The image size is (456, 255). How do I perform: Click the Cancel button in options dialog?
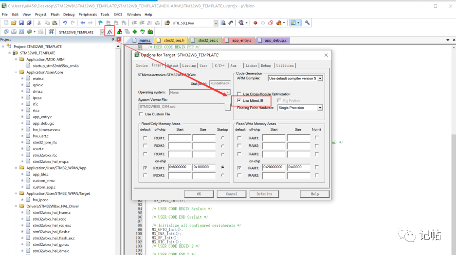click(232, 194)
